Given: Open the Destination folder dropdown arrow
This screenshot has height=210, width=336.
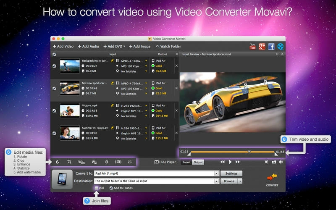Looking at the screenshot, I should (216, 181).
